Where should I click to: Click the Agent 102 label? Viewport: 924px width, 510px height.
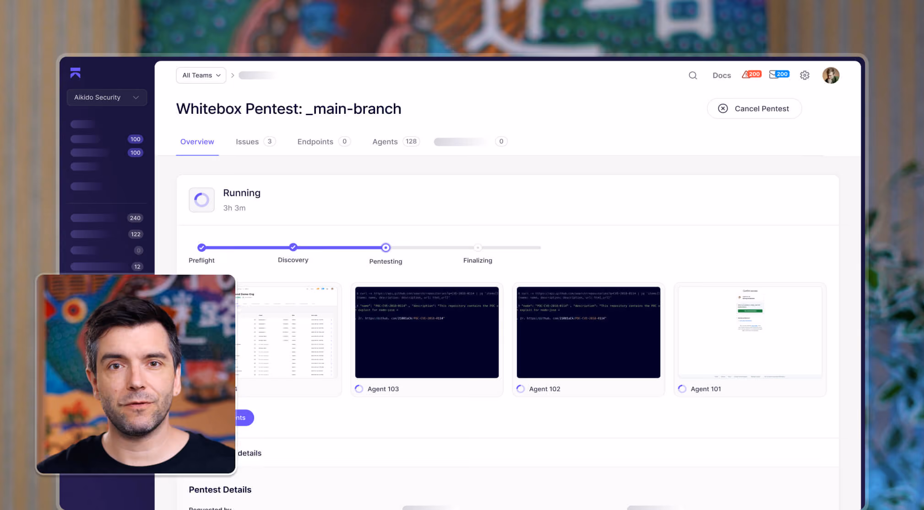pyautogui.click(x=545, y=389)
